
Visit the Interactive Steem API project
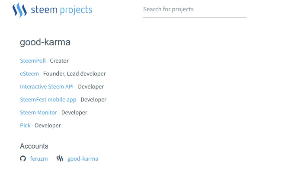pos(47,86)
